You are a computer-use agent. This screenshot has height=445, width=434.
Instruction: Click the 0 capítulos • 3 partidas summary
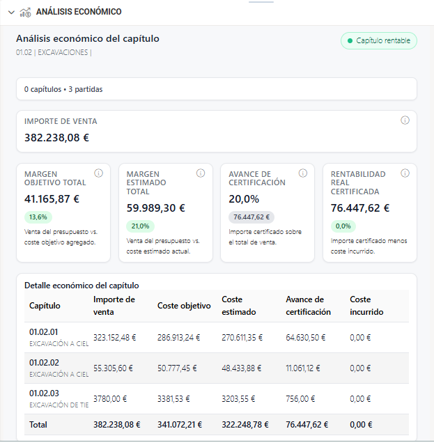pyautogui.click(x=63, y=89)
